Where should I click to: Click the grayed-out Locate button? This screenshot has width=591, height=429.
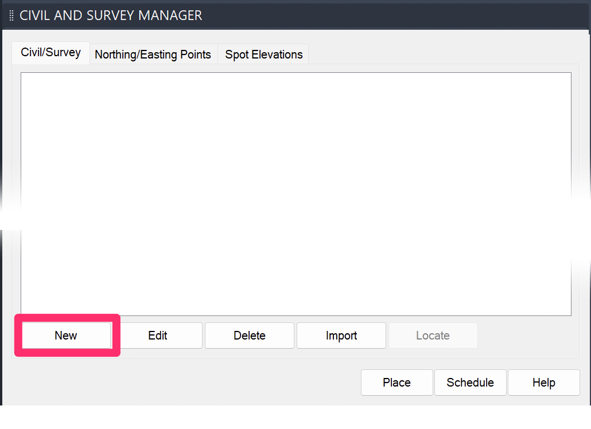[x=433, y=336]
